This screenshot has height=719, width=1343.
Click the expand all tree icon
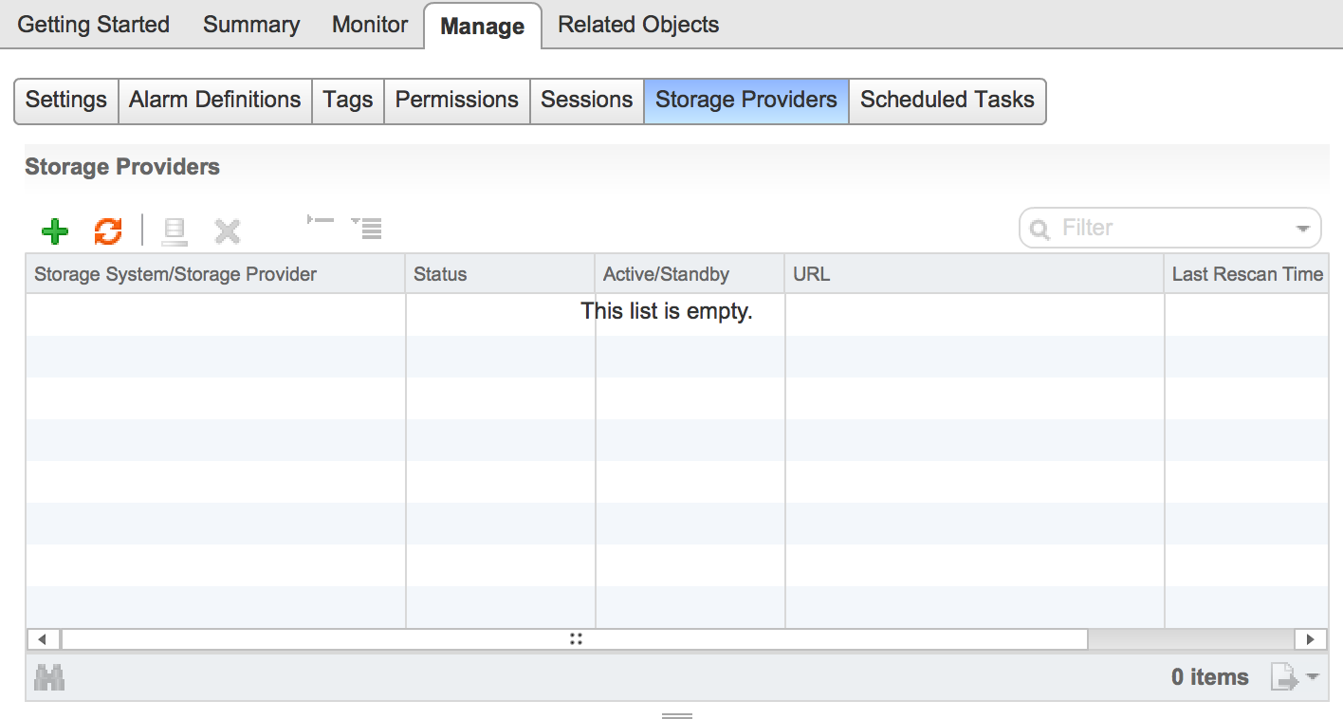pos(366,227)
